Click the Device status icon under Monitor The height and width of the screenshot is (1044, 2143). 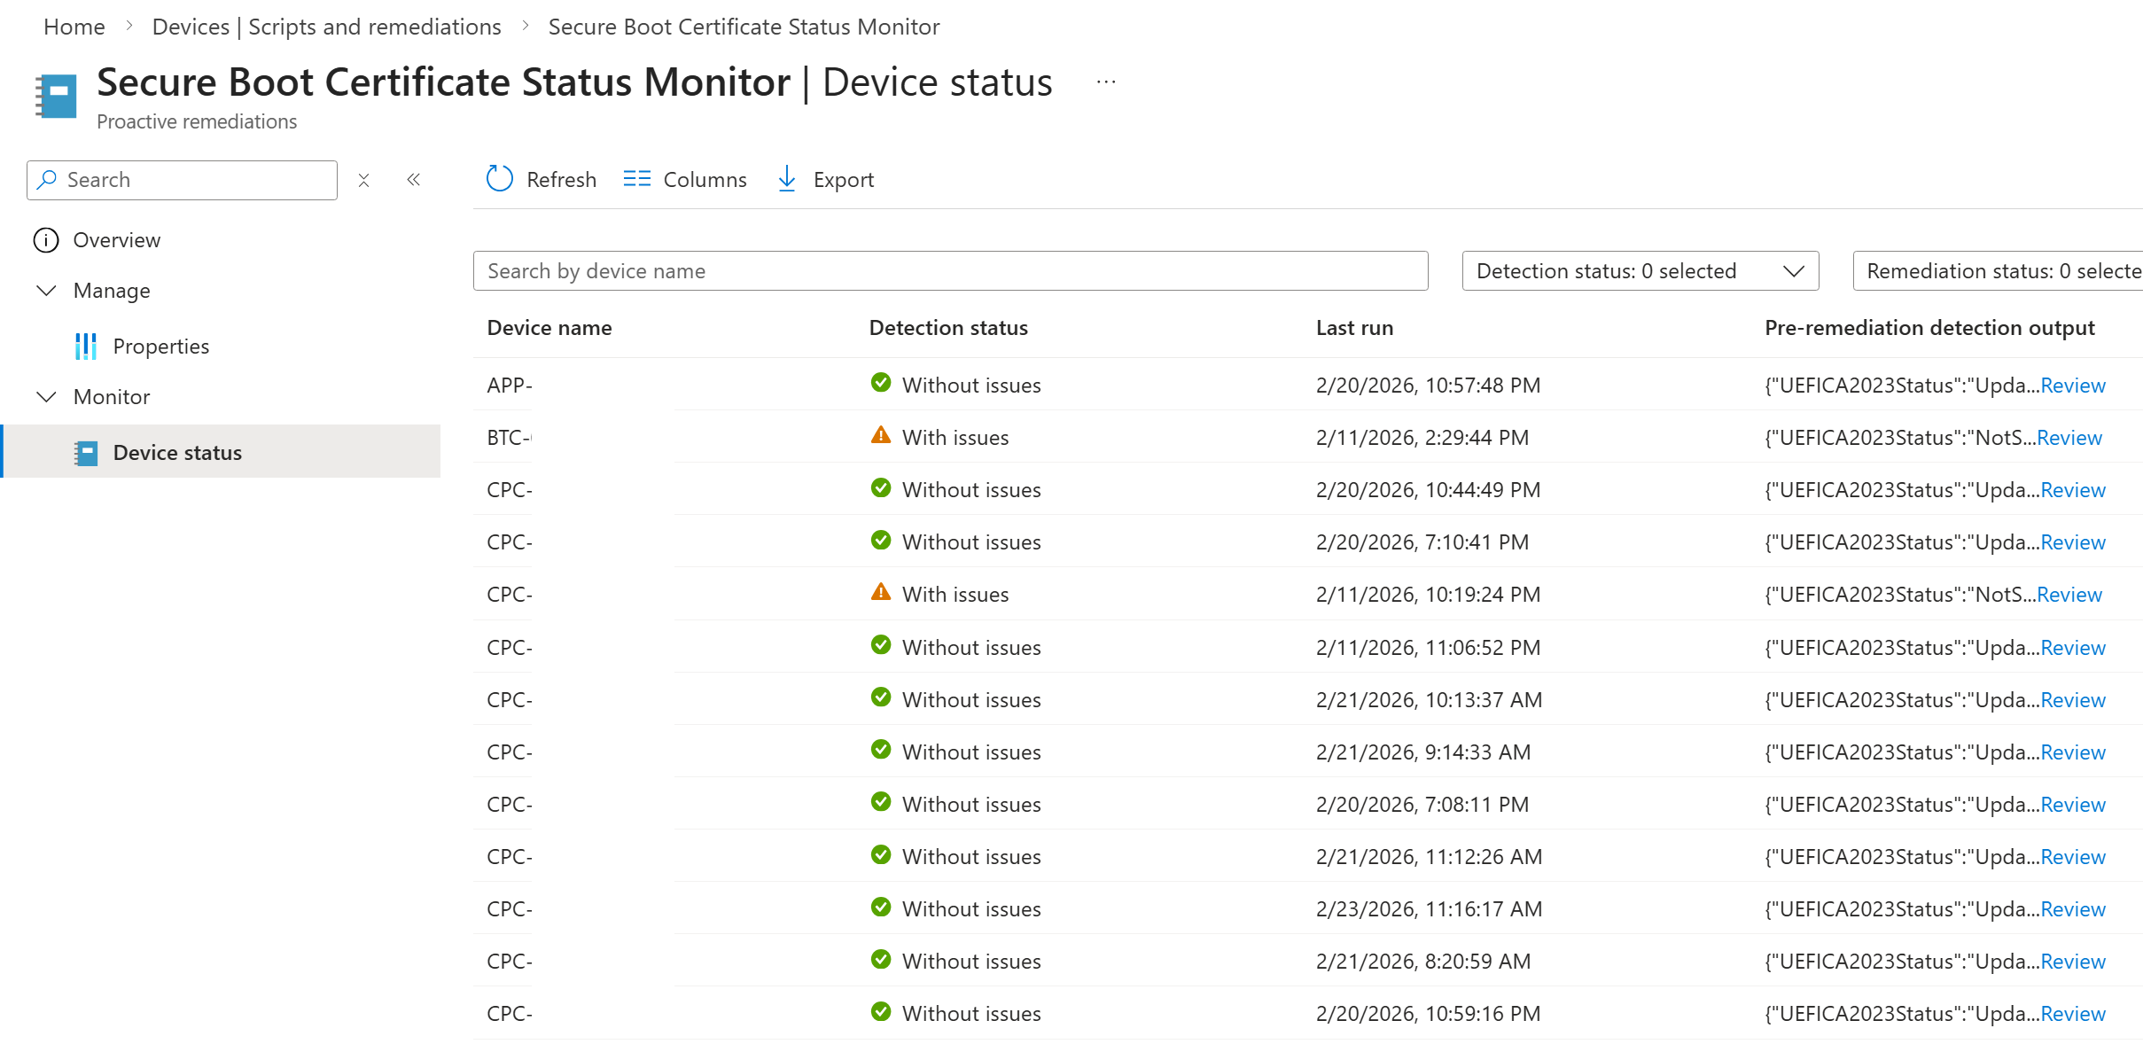click(87, 452)
